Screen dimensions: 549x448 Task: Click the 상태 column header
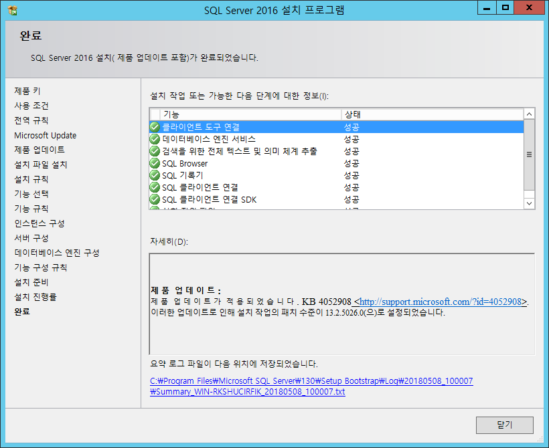pyautogui.click(x=433, y=114)
